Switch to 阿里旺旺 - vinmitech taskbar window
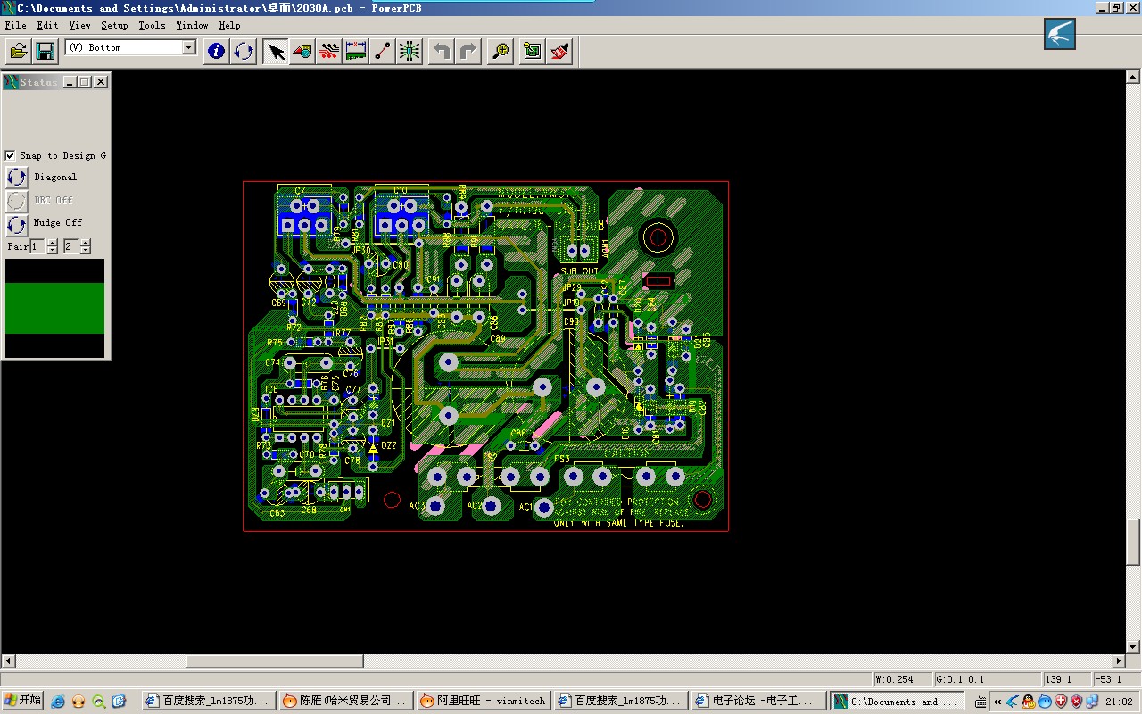Screen dimensions: 1142x714 [484, 701]
